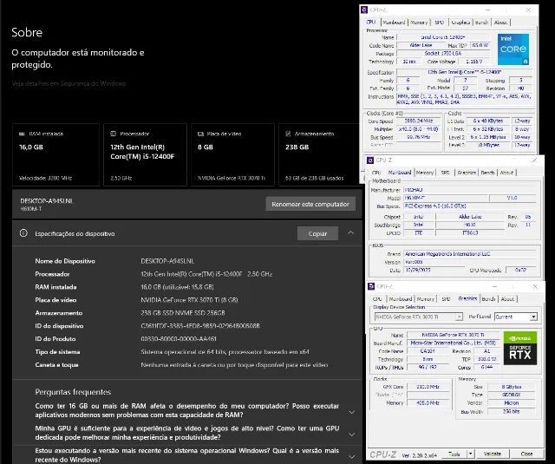Click the Tools button in CPU-Z
This screenshot has width=555, height=464.
point(454,454)
